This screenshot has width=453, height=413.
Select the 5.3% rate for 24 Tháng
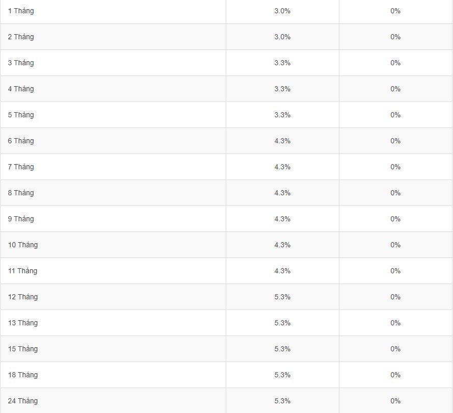pos(282,401)
